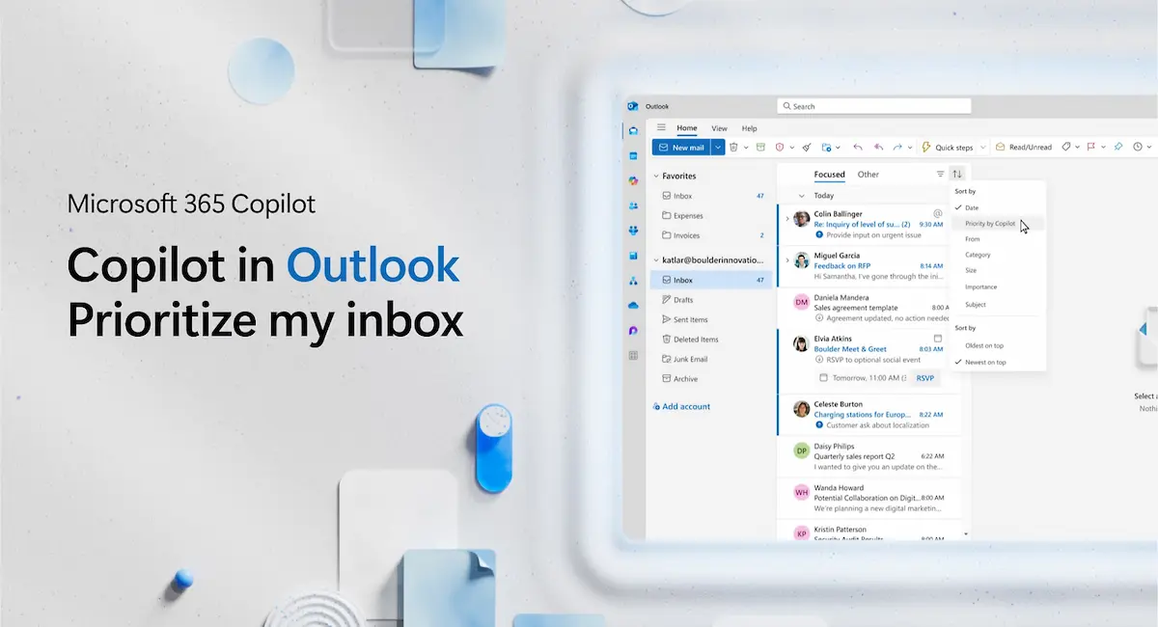Choose Importance in sort menu
The width and height of the screenshot is (1158, 627).
pos(980,286)
